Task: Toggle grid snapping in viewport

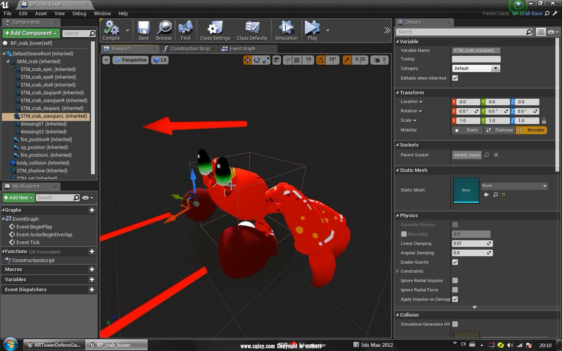Action: [297, 60]
